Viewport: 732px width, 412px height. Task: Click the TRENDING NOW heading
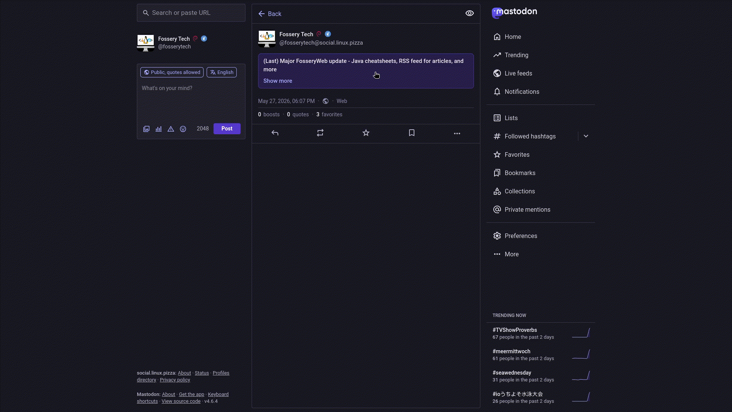509,315
